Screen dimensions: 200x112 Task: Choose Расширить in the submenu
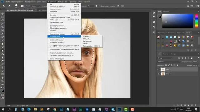tap(92, 41)
